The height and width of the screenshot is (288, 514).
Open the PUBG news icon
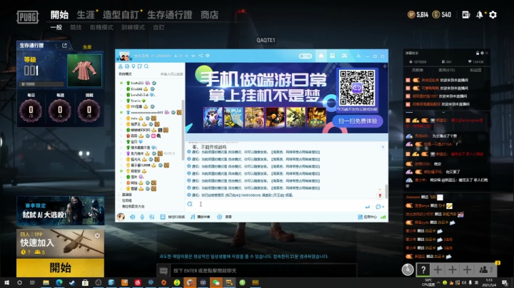pyautogui.click(x=465, y=15)
